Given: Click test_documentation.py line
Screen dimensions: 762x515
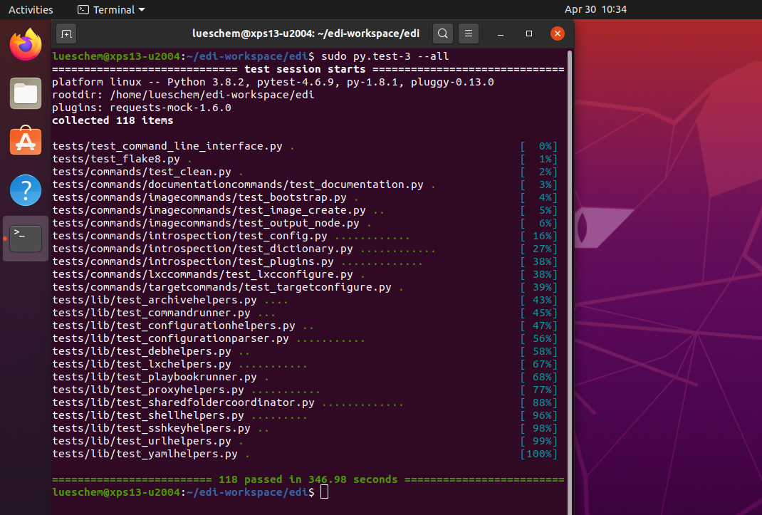Looking at the screenshot, I should tap(304, 184).
